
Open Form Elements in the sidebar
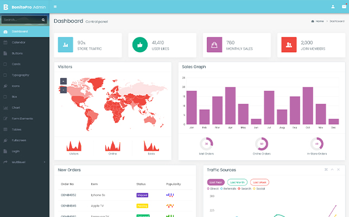pos(25,119)
